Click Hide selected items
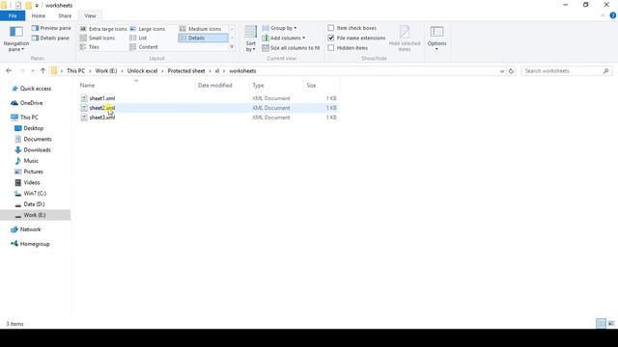This screenshot has width=618, height=347. (x=405, y=39)
